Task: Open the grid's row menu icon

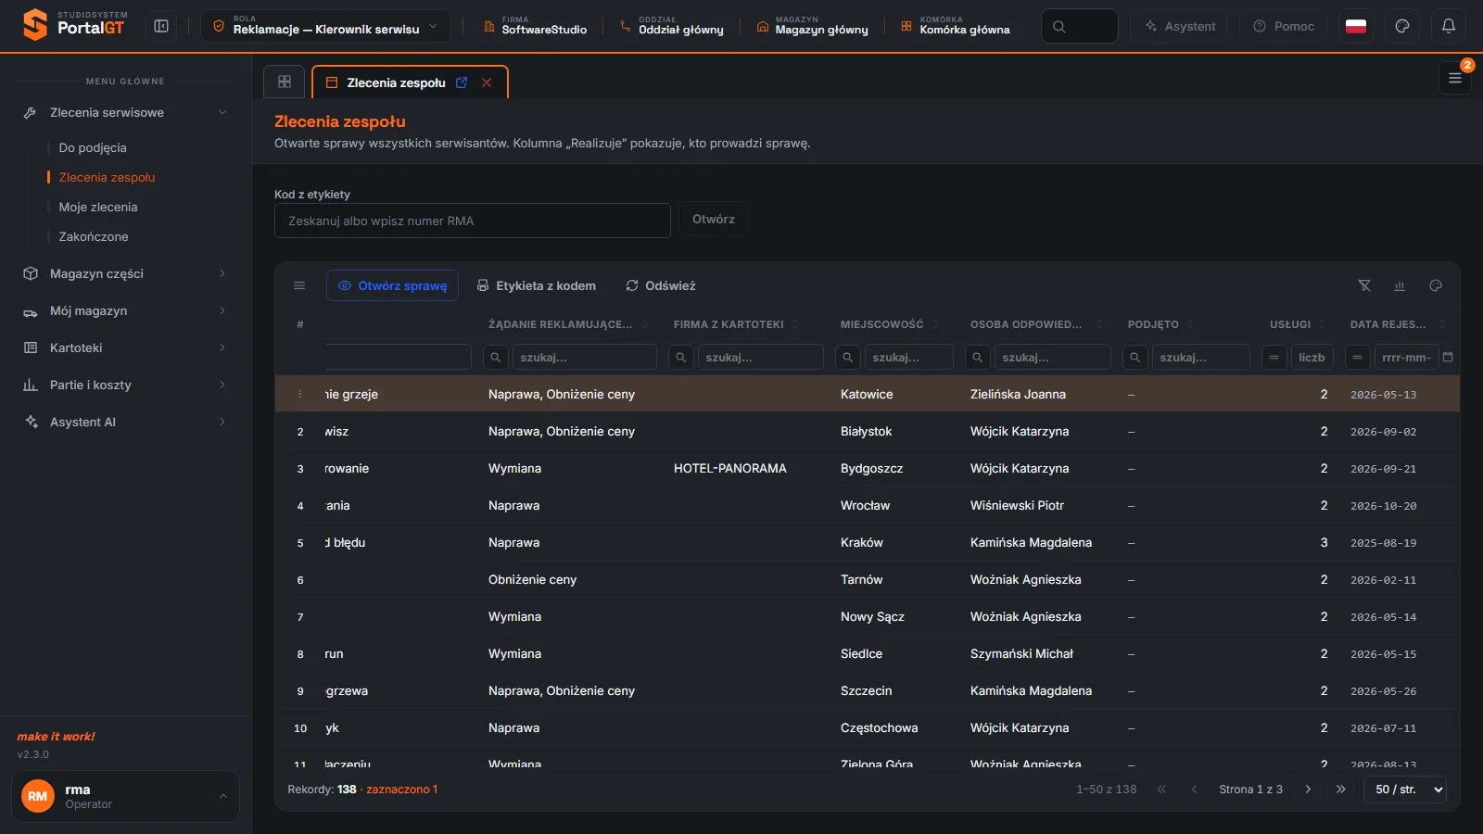Action: click(x=299, y=285)
